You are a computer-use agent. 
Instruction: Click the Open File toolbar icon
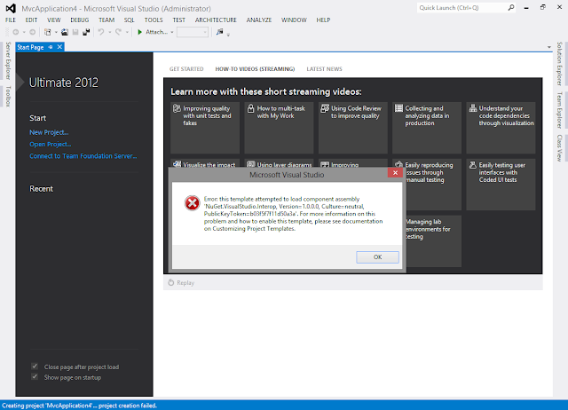(65, 32)
